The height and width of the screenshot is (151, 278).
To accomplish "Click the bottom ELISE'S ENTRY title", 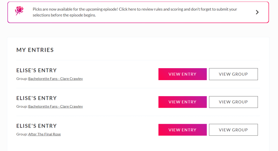I will click(x=36, y=126).
